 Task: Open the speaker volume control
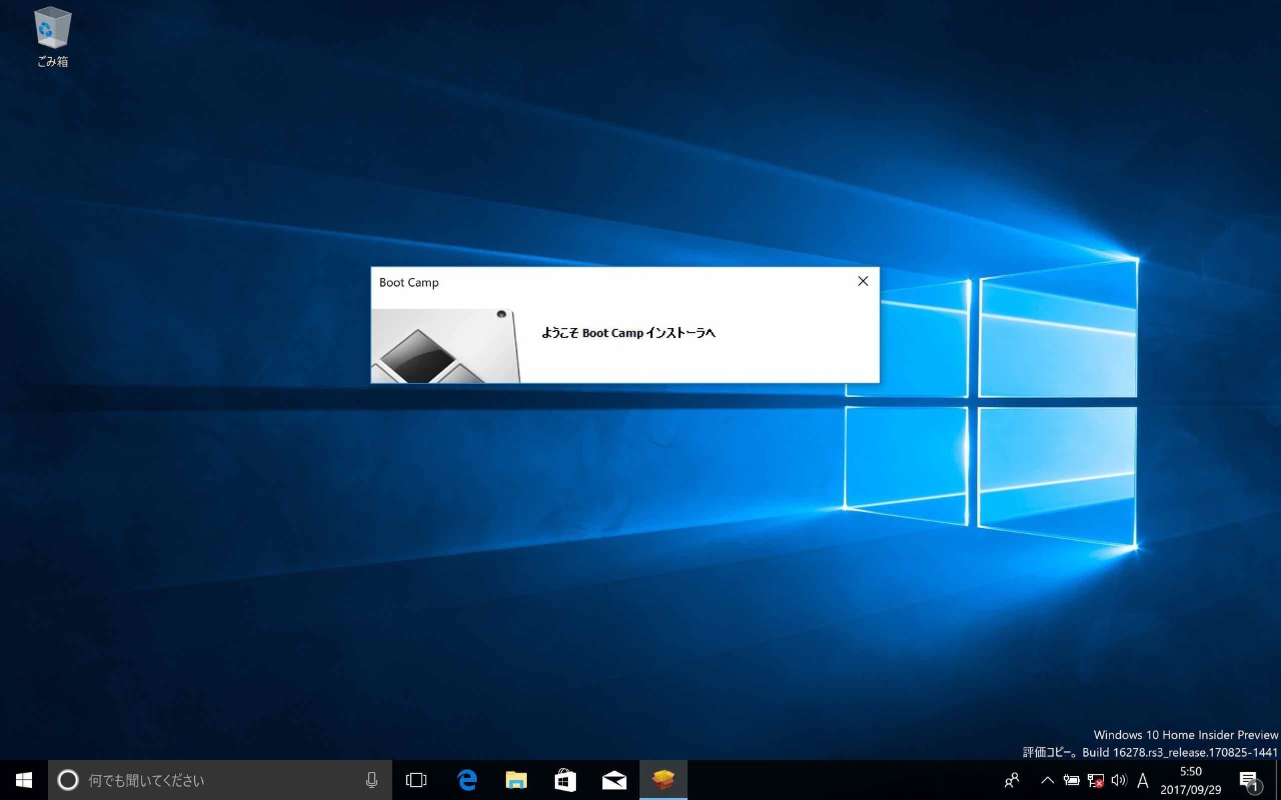[x=1119, y=780]
